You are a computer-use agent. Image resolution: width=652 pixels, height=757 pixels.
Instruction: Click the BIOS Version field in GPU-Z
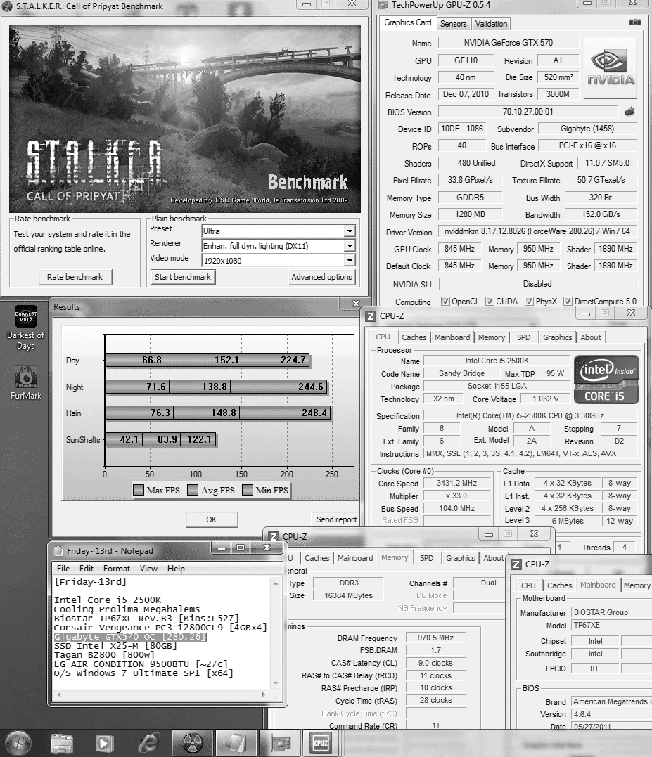click(x=528, y=112)
